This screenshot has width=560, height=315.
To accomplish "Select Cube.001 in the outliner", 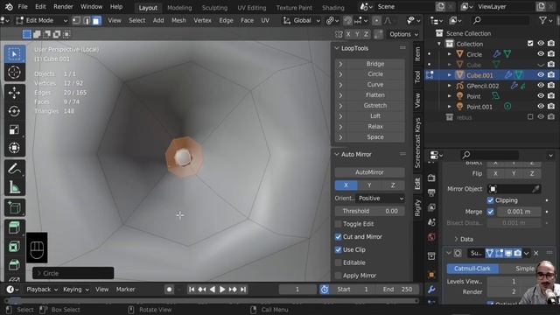I will point(479,75).
